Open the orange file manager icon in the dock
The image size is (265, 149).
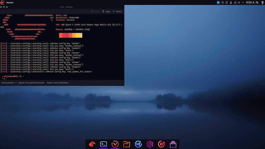tap(127, 144)
